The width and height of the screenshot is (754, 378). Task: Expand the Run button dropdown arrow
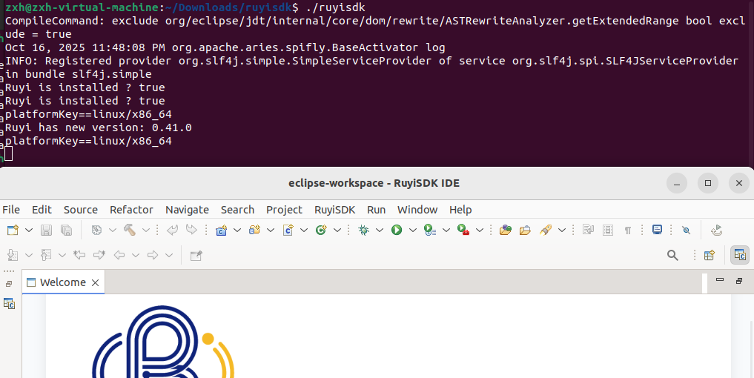tap(412, 231)
